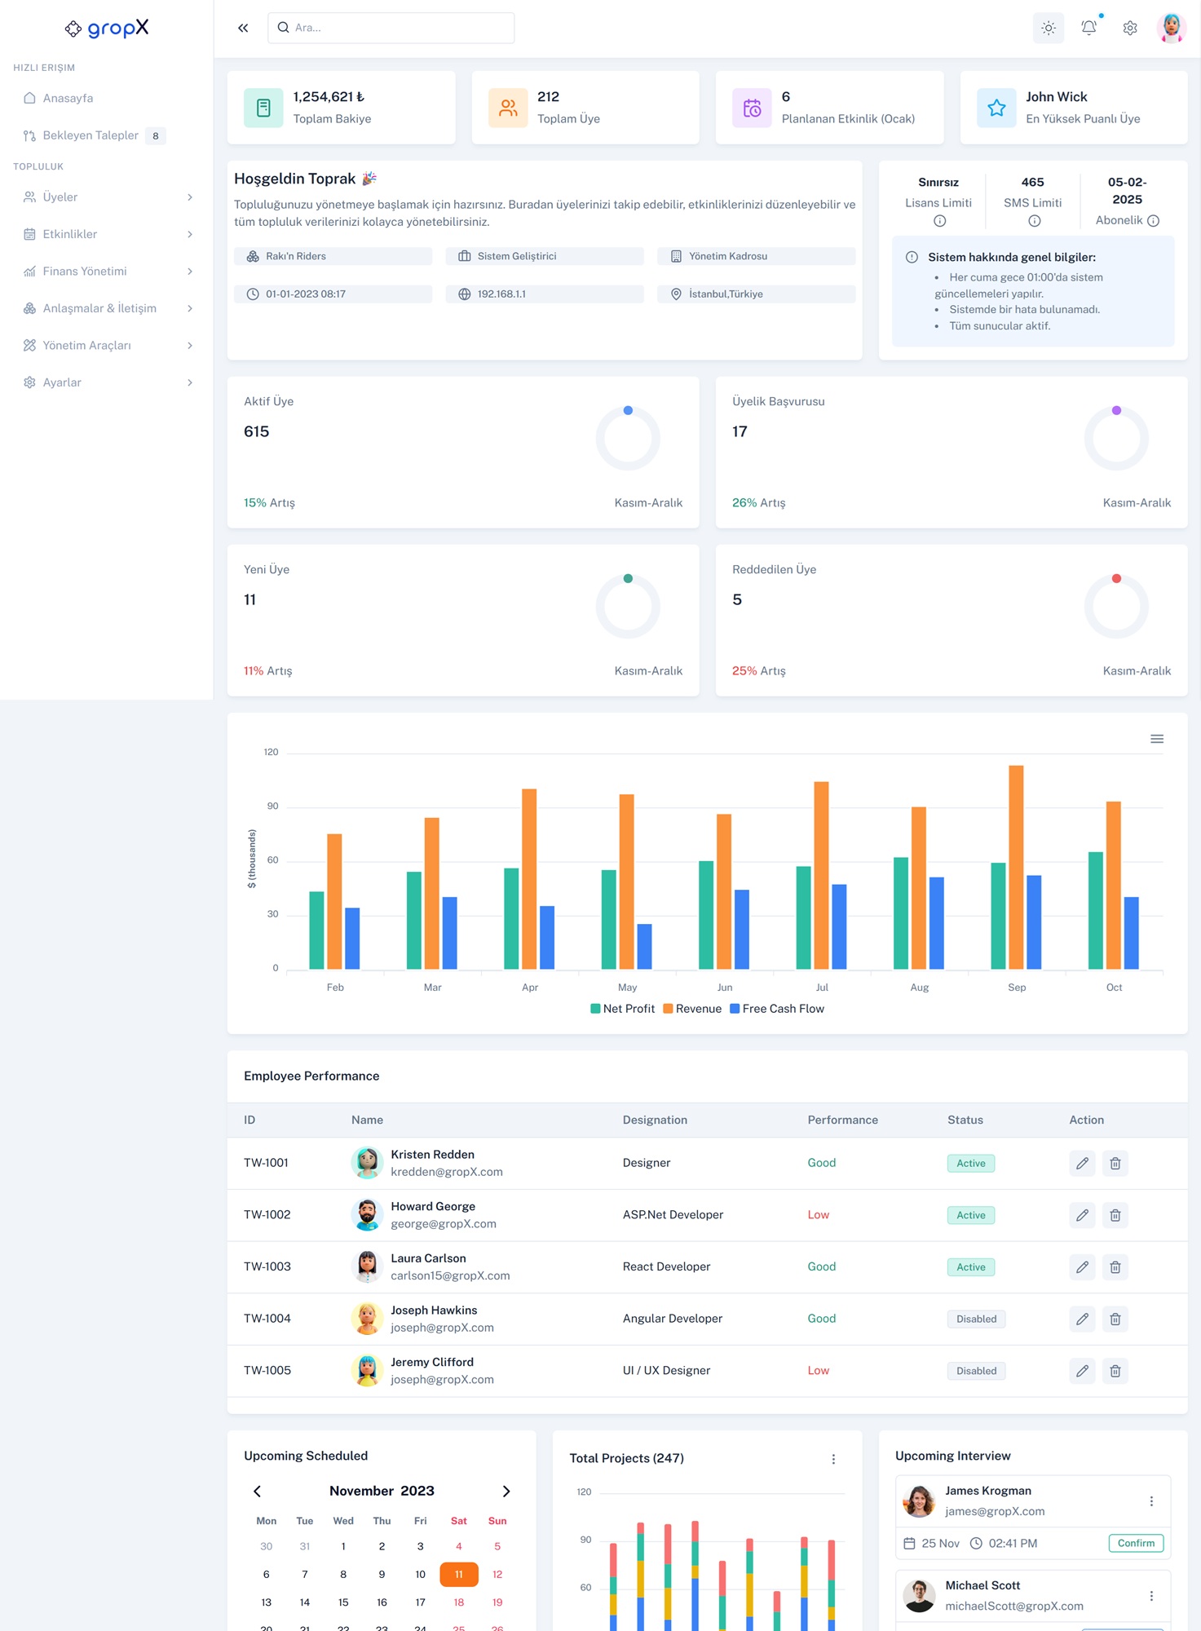Toggle Net Profit legend series
Image resolution: width=1201 pixels, height=1631 pixels.
click(623, 1009)
